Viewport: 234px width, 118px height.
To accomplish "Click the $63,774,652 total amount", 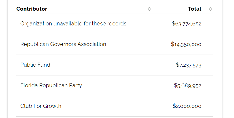I will (186, 24).
